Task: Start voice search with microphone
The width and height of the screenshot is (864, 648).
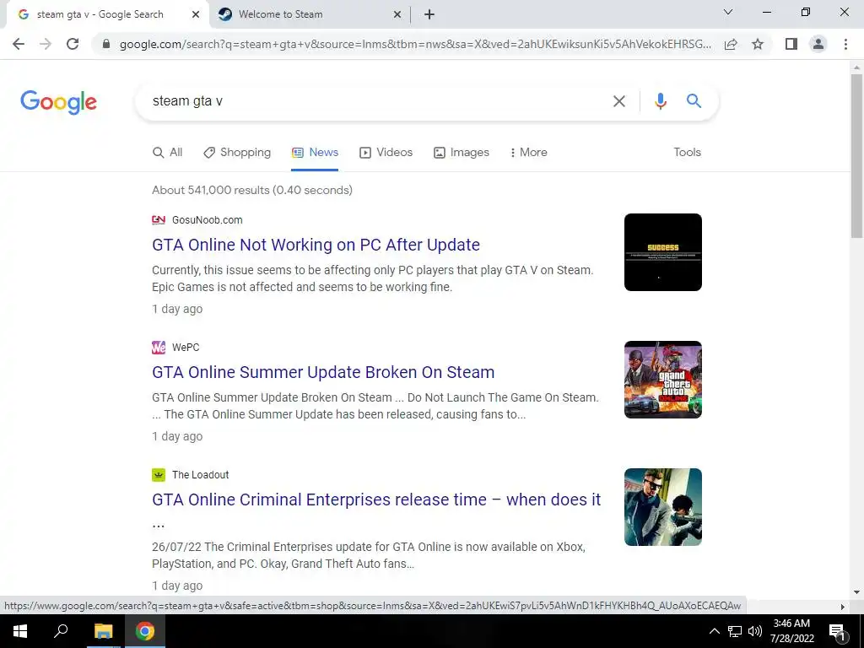Action: tap(660, 101)
